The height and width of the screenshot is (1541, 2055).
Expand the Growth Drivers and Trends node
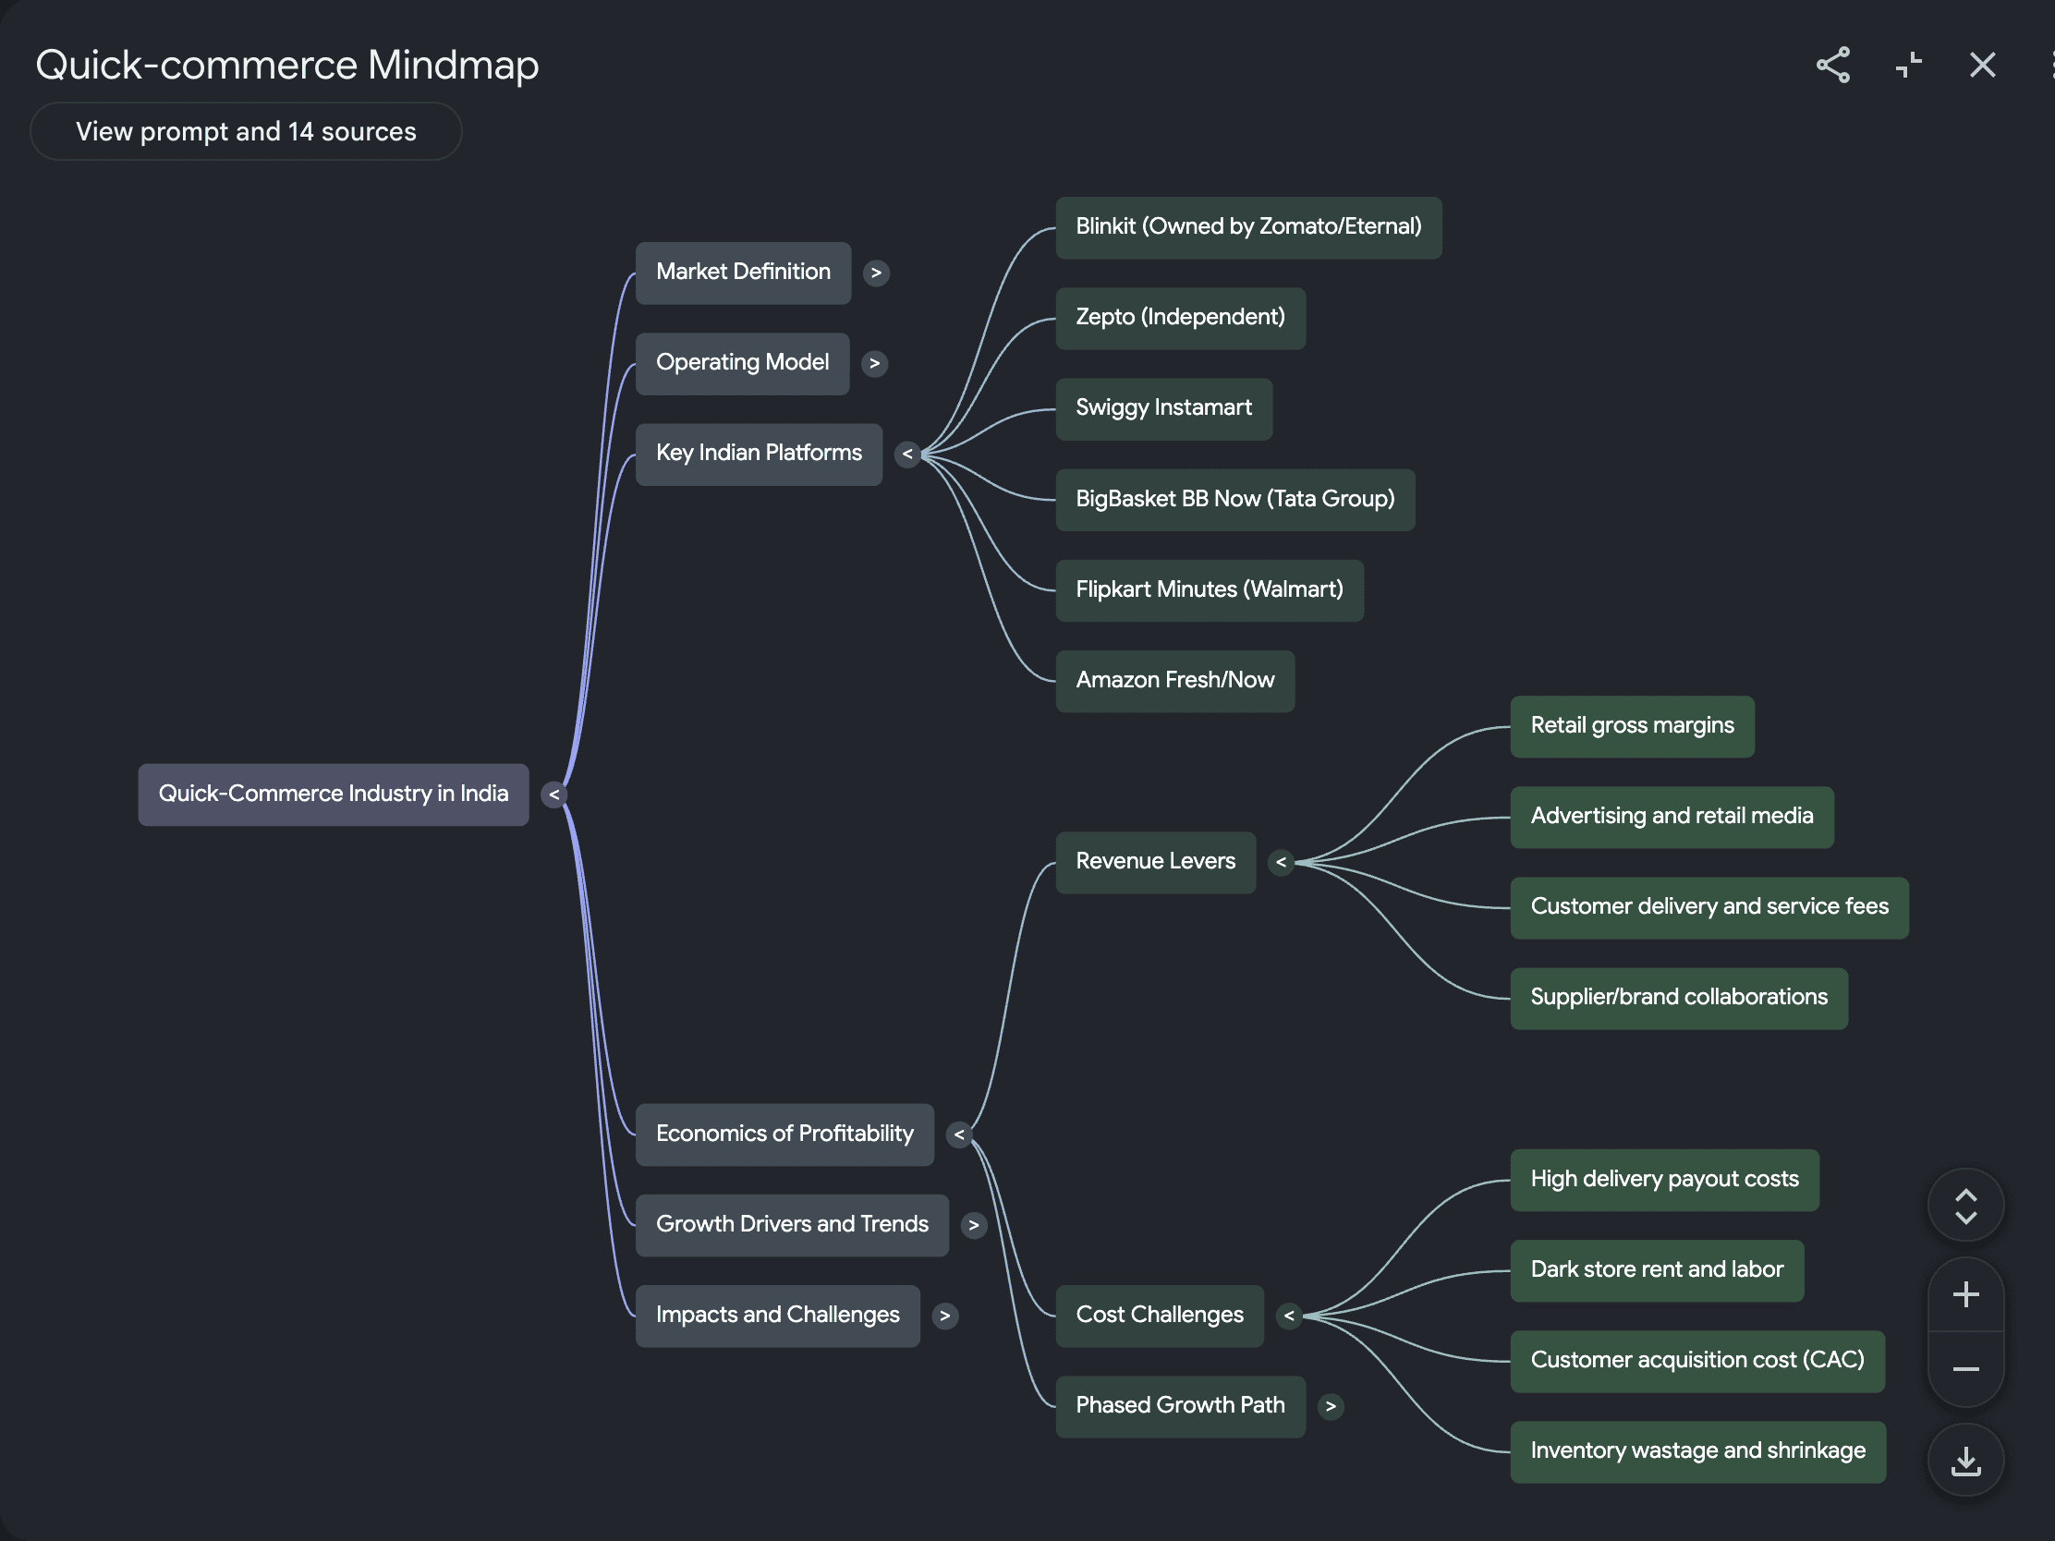pyautogui.click(x=974, y=1225)
